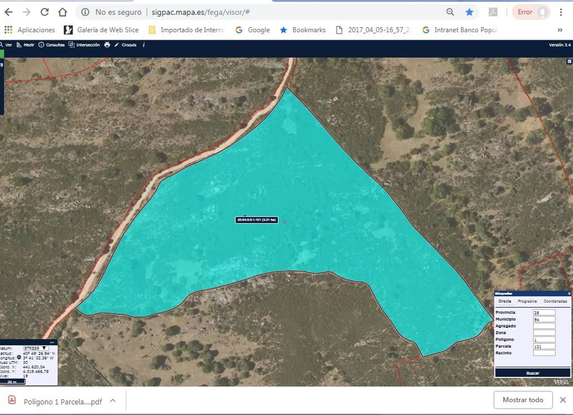This screenshot has width=573, height=415.
Task: Open the Ver search menu
Action: point(6,45)
